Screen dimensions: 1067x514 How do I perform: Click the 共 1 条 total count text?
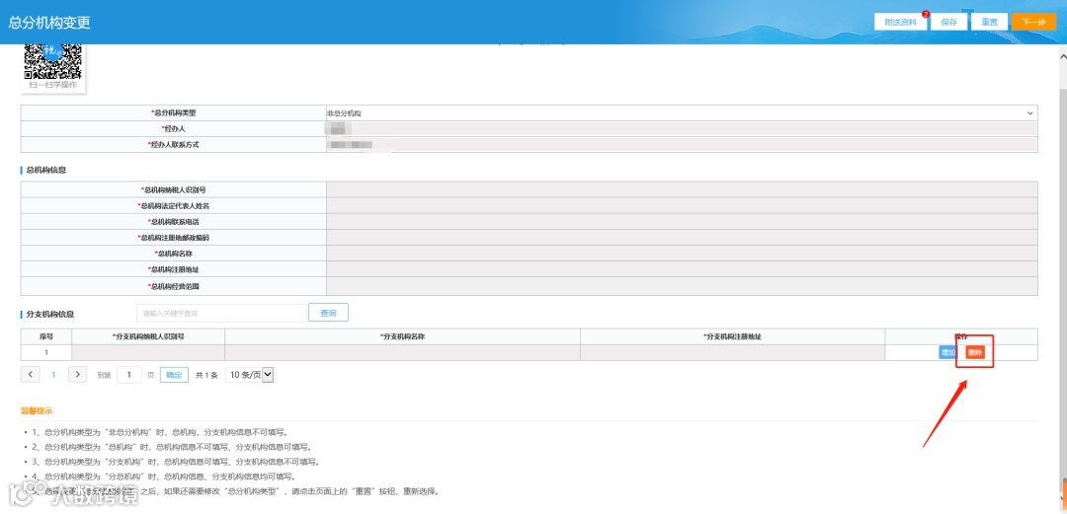coord(206,375)
